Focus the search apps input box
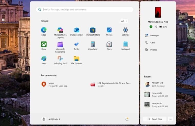The height and width of the screenshot is (126, 195). [85, 9]
